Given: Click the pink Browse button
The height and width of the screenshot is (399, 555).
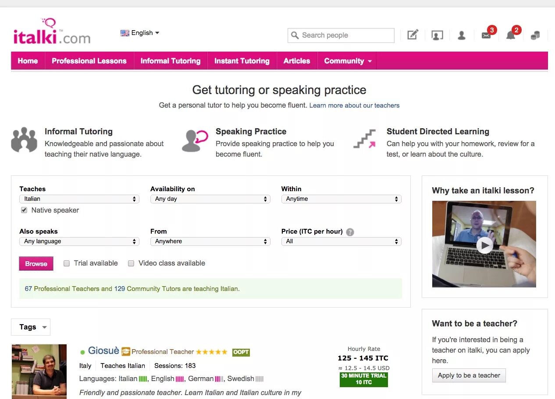Looking at the screenshot, I should [36, 264].
